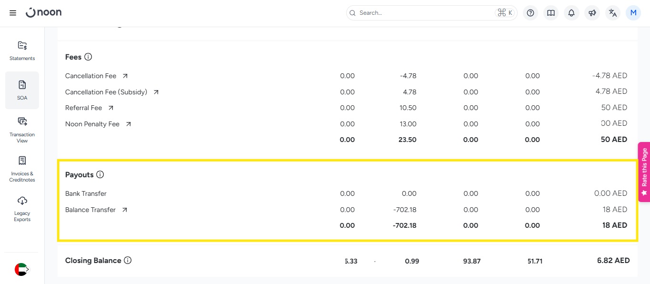Select SOA in the sidebar

coord(22,90)
